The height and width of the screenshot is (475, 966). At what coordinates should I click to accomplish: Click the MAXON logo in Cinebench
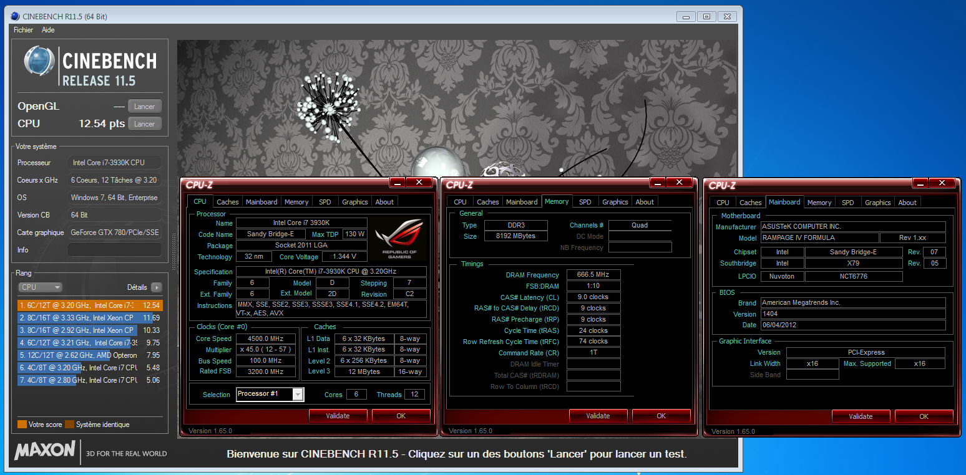(45, 451)
